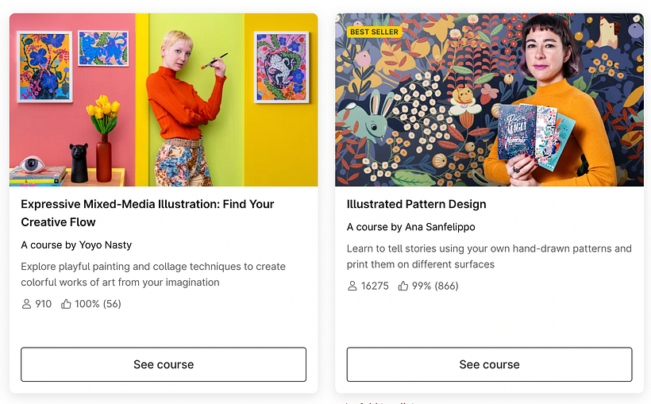Click A course by Ana Sanfelippo

[411, 227]
